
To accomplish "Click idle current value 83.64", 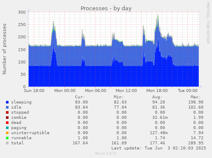I will click(x=81, y=107).
